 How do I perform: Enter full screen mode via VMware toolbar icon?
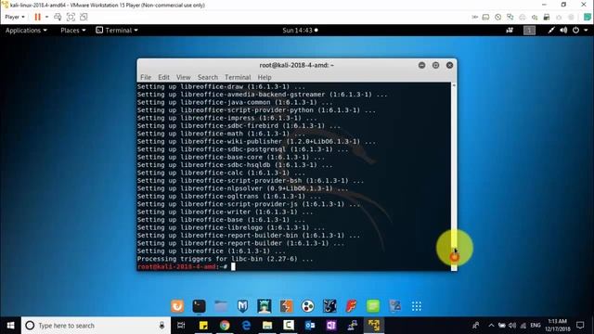coord(71,17)
